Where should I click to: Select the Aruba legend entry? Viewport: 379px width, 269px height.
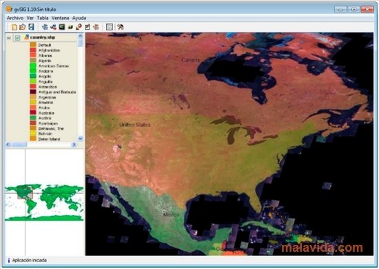click(44, 108)
